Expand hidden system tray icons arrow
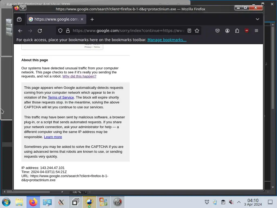Viewport: 277px width, 208px height. click(x=239, y=202)
